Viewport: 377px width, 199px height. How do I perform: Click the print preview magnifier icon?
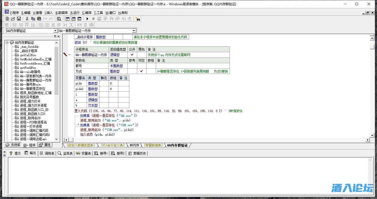point(59,19)
